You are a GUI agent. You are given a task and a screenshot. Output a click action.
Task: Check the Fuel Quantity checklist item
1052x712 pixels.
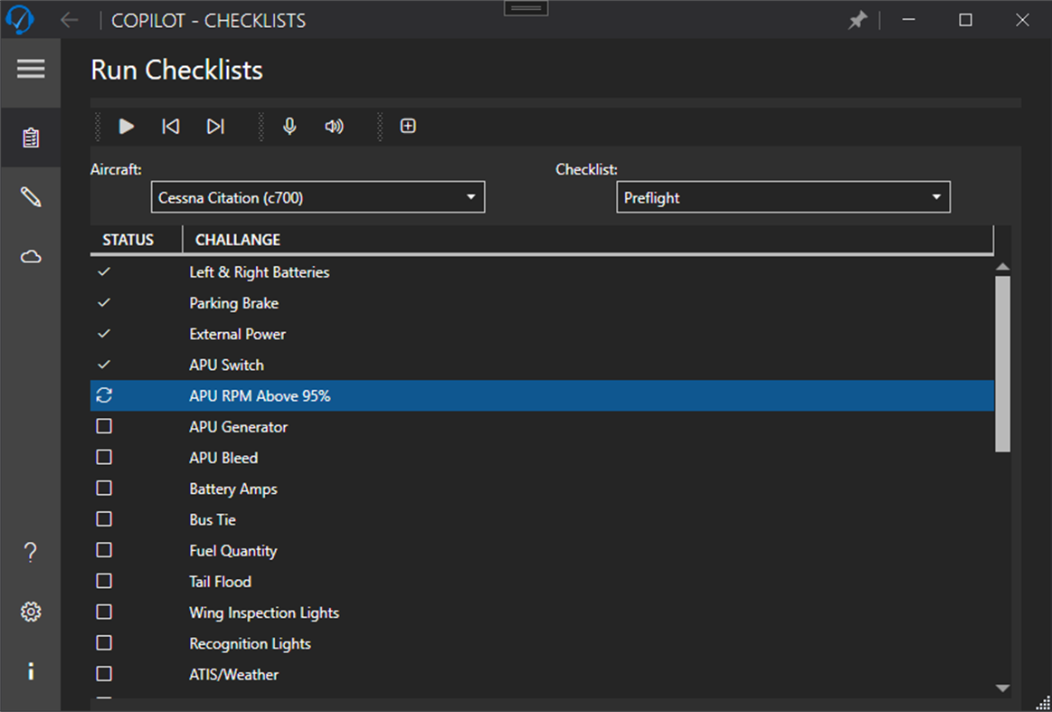pyautogui.click(x=103, y=549)
